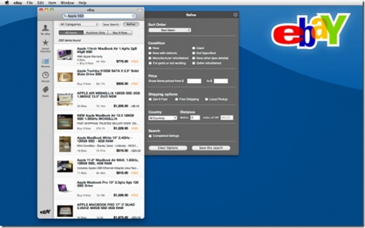This screenshot has width=365, height=228.
Task: Click the Clear Options button
Action: coord(168,148)
